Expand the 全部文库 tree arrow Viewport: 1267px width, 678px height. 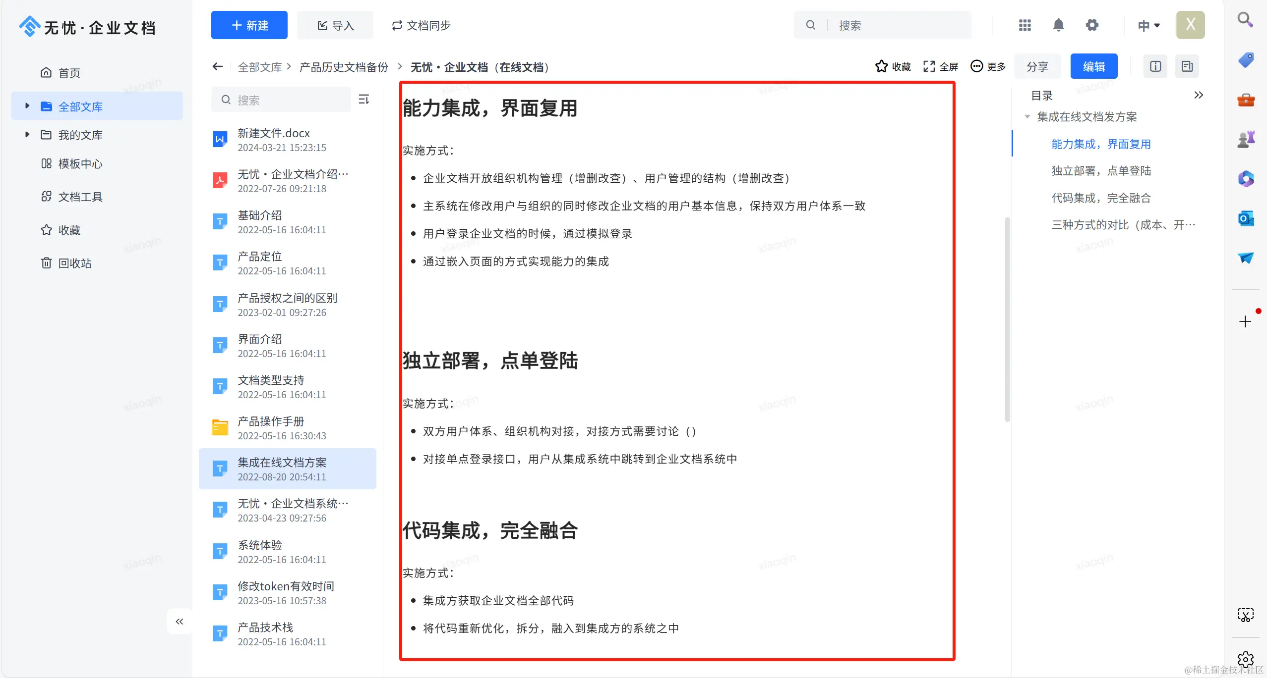click(27, 106)
